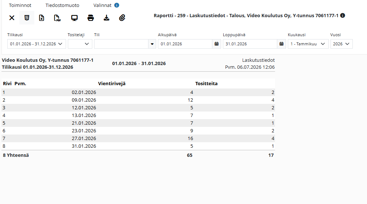The image size is (367, 204).
Task: Print the report with the printer icon
Action: point(90,18)
